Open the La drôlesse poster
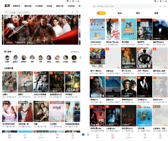This screenshot has height=141, width=168. tap(129, 58)
